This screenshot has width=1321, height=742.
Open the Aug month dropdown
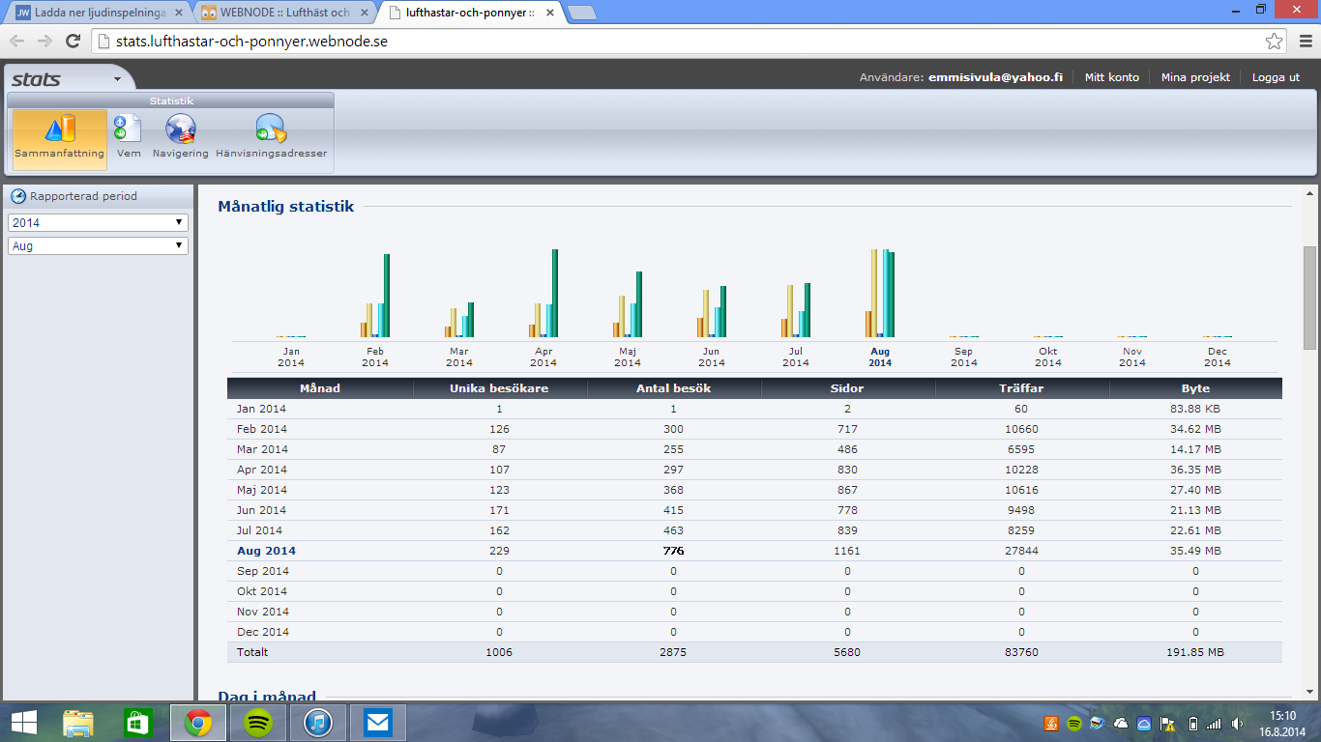click(x=98, y=246)
